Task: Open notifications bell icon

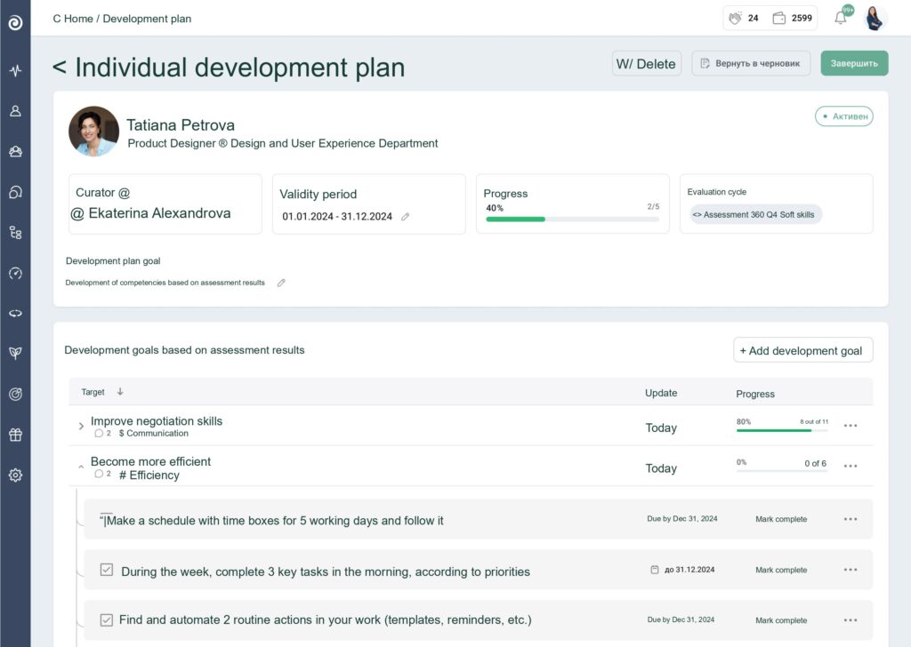Action: click(x=842, y=17)
